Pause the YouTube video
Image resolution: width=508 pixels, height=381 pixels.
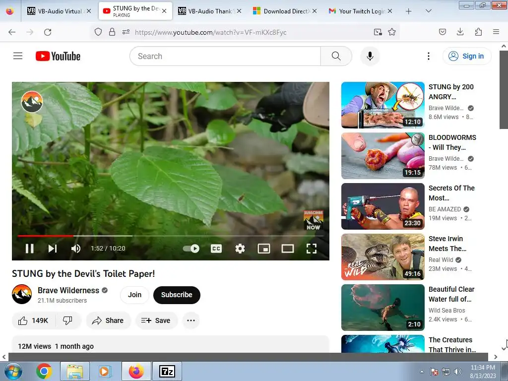pyautogui.click(x=29, y=249)
